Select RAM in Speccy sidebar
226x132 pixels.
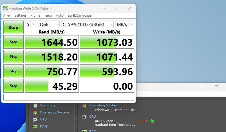point(43,126)
